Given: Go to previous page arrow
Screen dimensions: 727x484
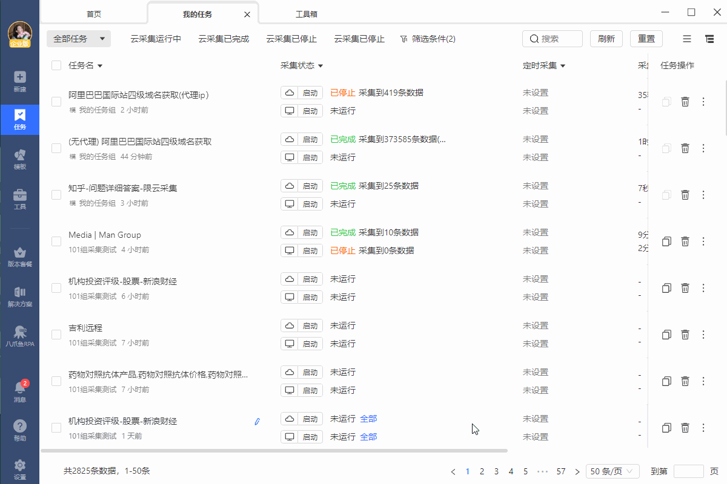Looking at the screenshot, I should pos(453,471).
